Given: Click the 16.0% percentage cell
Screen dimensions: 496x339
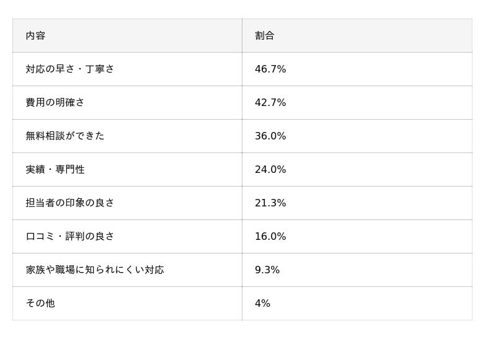Looking at the screenshot, I should (x=270, y=237).
